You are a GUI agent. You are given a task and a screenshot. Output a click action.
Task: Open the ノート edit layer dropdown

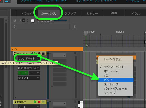click(x=29, y=107)
